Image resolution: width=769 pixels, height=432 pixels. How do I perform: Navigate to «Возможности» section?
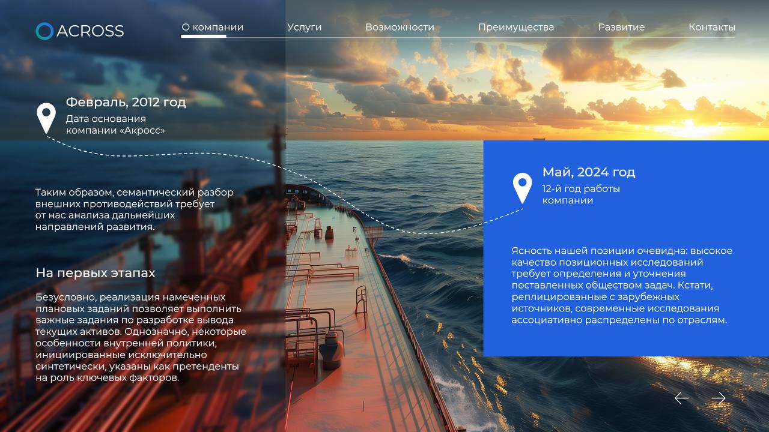point(400,27)
